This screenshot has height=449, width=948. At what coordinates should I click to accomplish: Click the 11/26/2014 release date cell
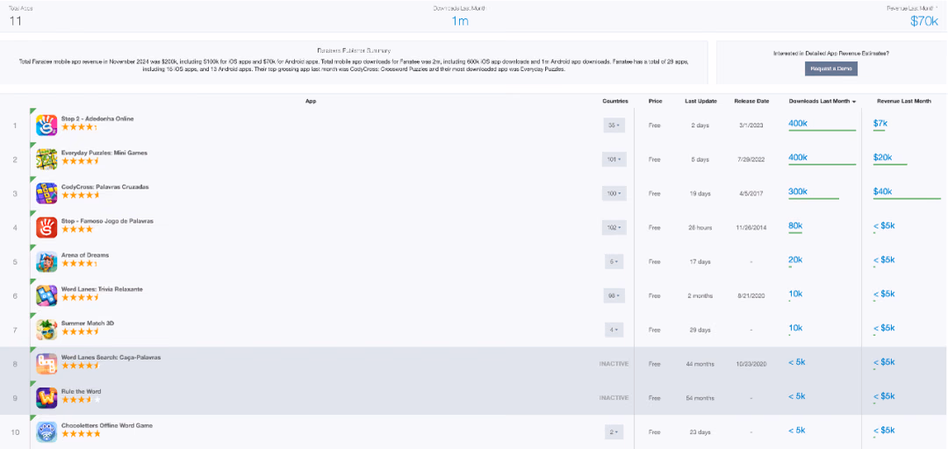[751, 228]
